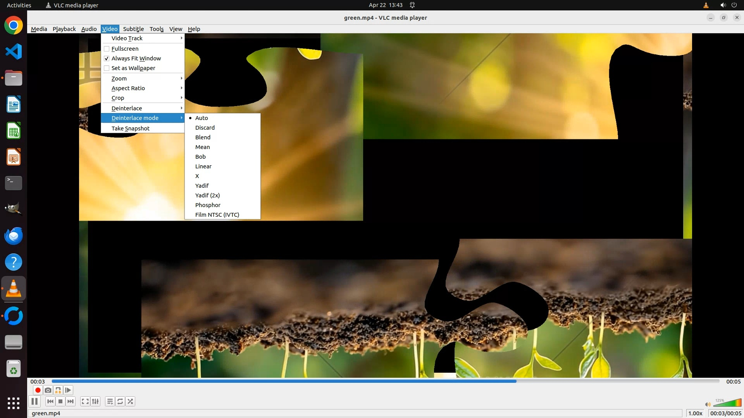
Task: Toggle the loop repeat mode icon
Action: (120, 401)
